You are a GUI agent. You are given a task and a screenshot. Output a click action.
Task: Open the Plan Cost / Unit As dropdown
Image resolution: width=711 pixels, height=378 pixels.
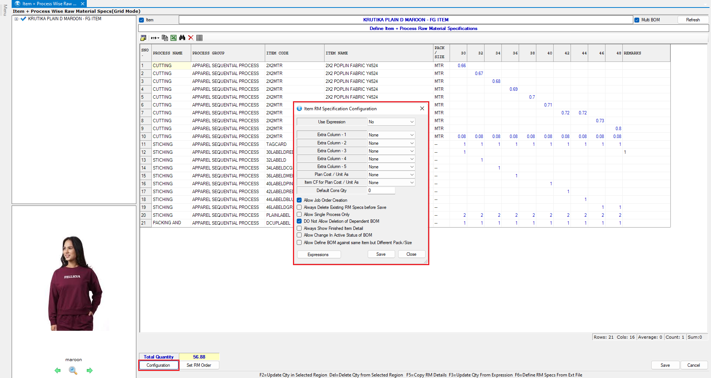pyautogui.click(x=391, y=175)
